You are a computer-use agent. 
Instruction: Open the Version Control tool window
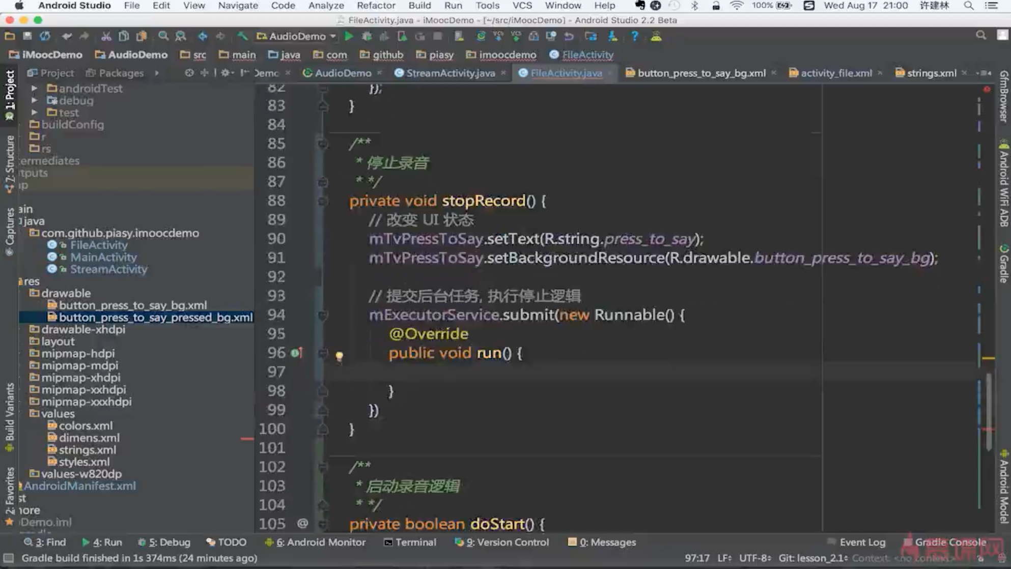[x=502, y=542]
